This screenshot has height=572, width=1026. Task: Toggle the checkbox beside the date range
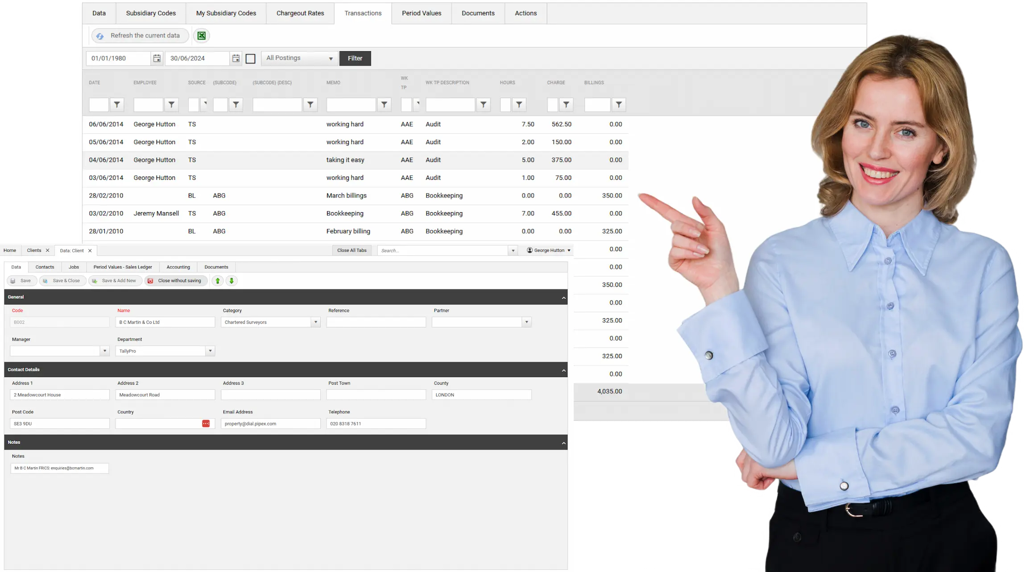pos(251,58)
